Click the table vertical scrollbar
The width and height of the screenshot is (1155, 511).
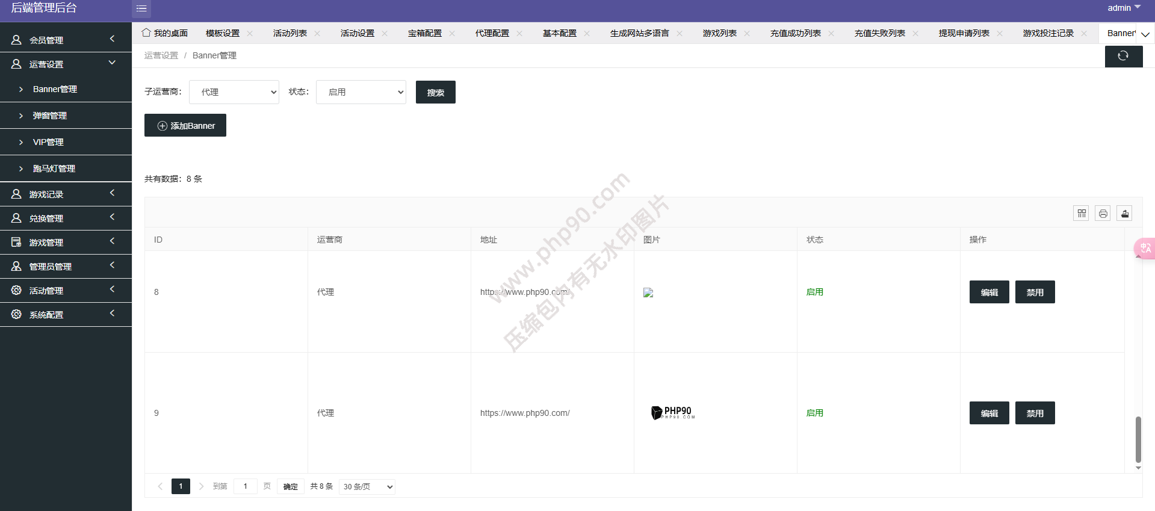tap(1138, 439)
